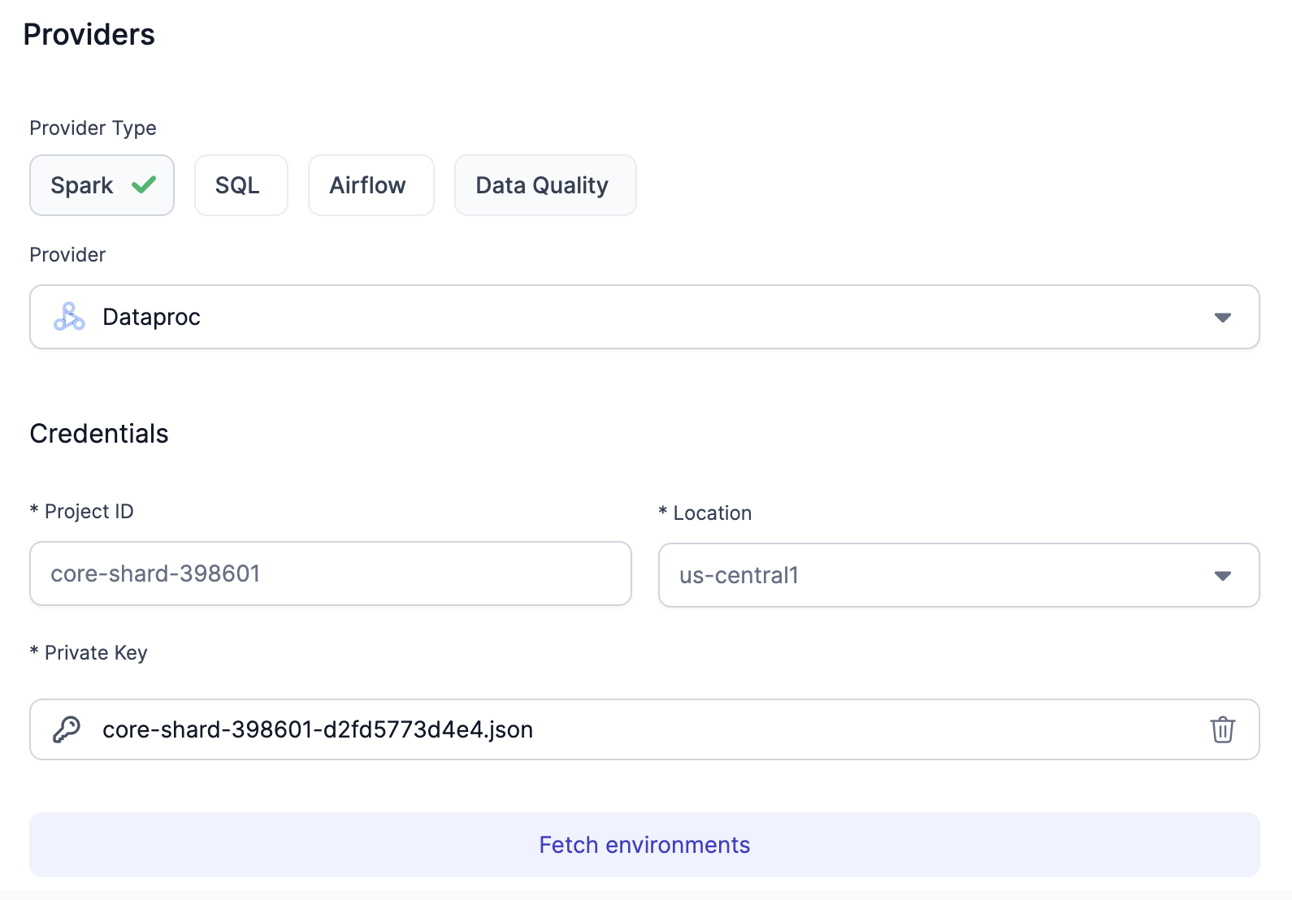1292x900 pixels.
Task: Click the Project ID input field
Action: coord(331,573)
